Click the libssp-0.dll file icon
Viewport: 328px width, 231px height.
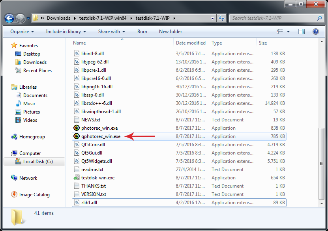click(77, 95)
